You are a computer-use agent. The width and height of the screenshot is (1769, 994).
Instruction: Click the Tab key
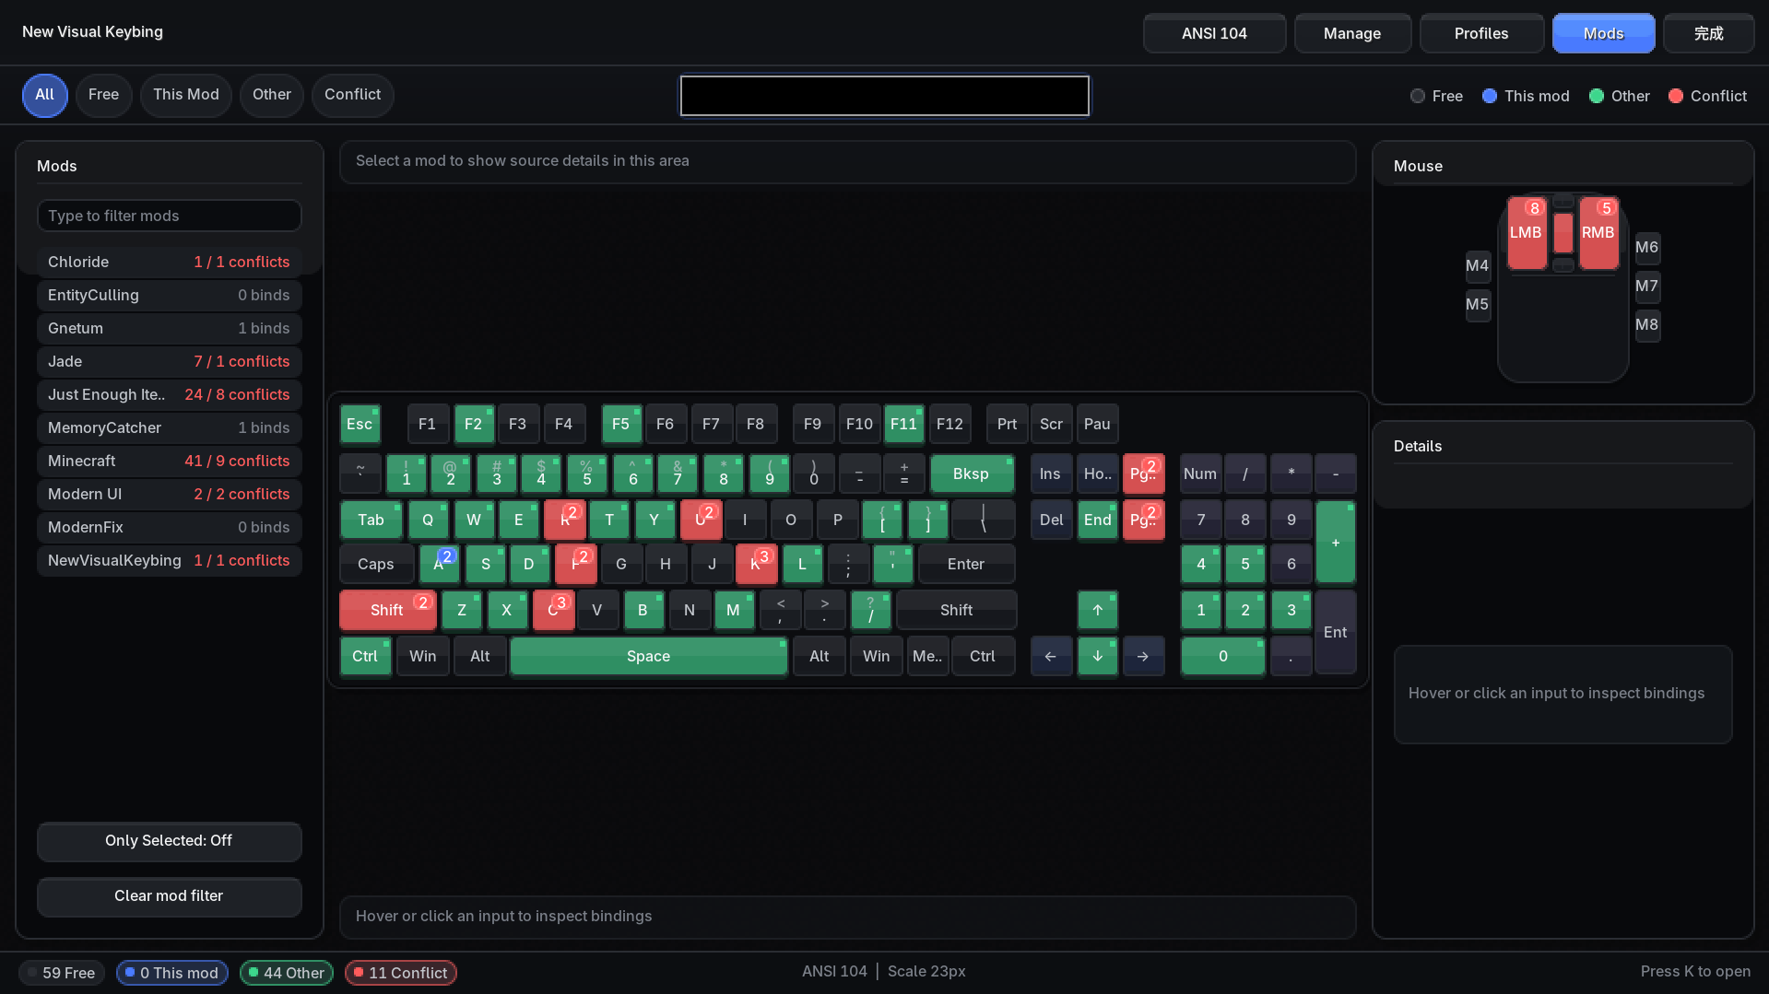point(371,520)
